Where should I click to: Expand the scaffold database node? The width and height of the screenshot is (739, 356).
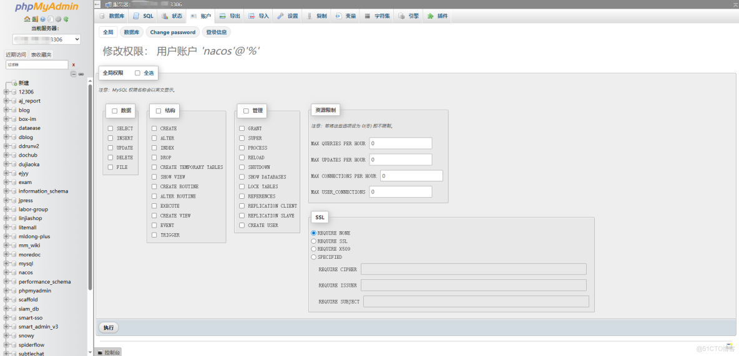6,299
